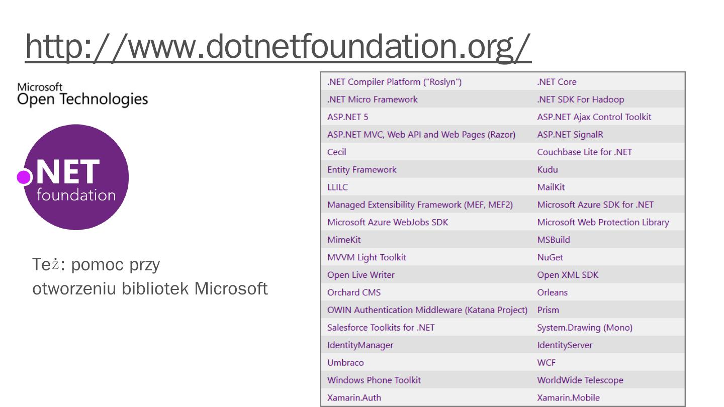Click the Entity Framework link
The height and width of the screenshot is (407, 724).
pos(361,170)
